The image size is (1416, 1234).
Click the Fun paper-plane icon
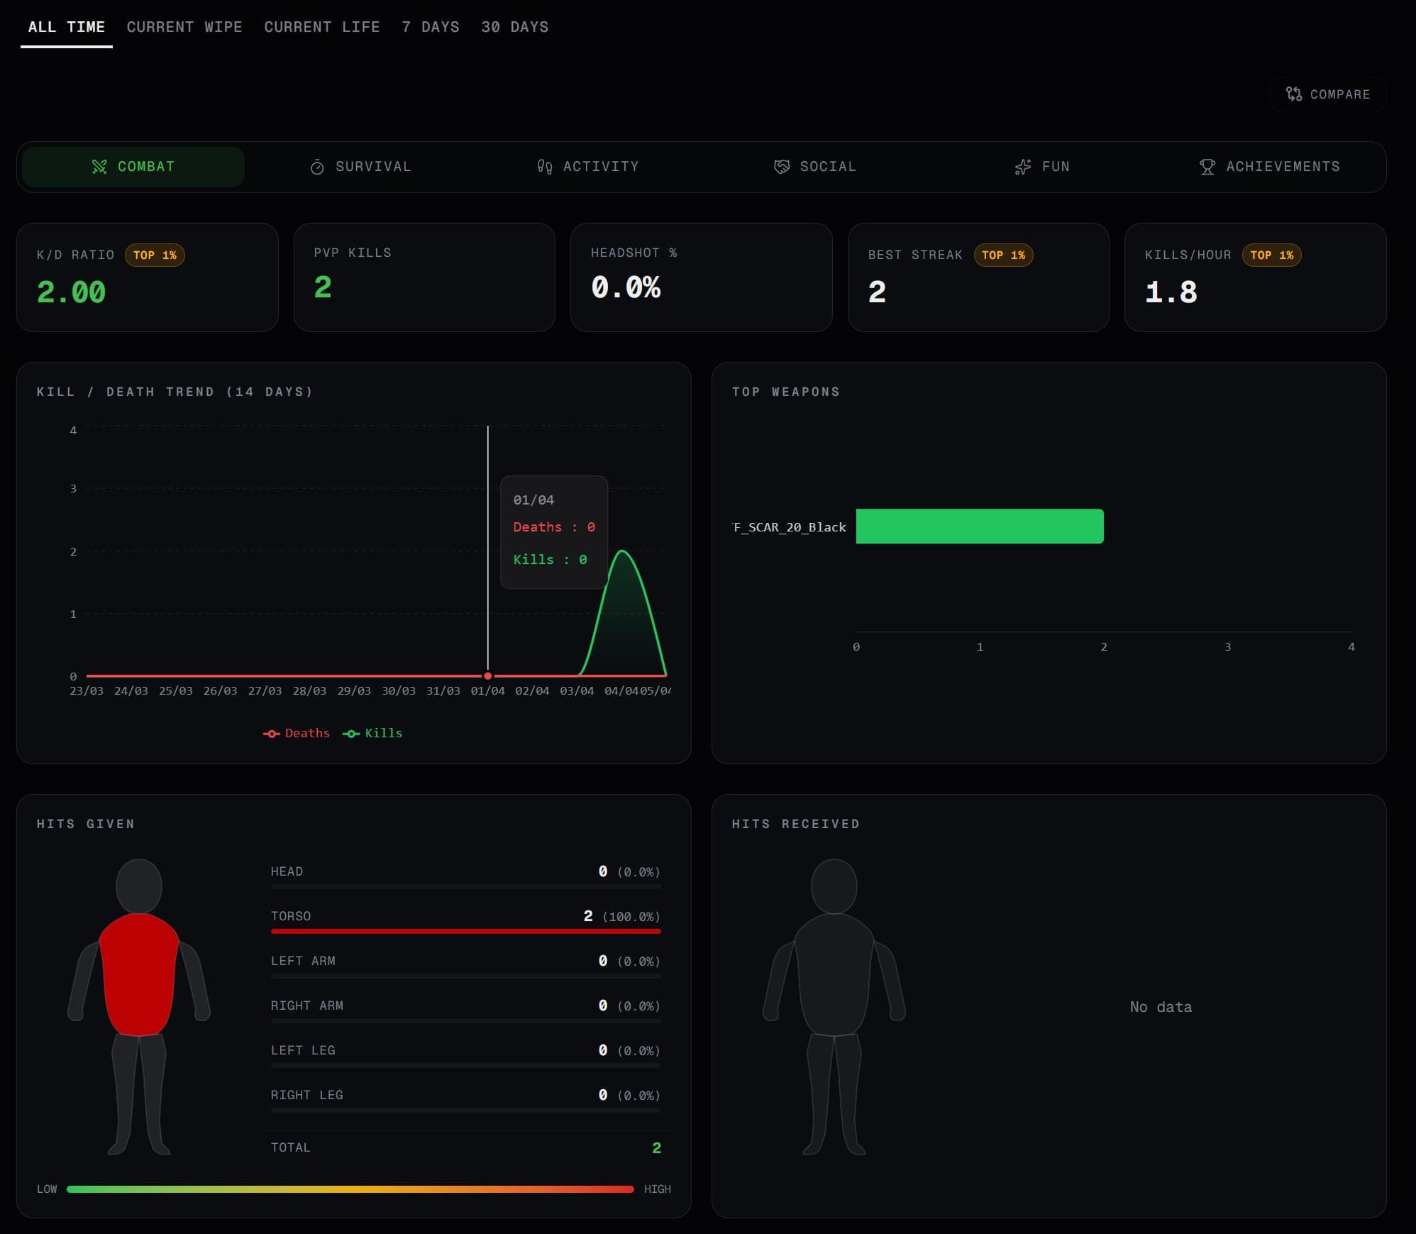(x=1022, y=166)
